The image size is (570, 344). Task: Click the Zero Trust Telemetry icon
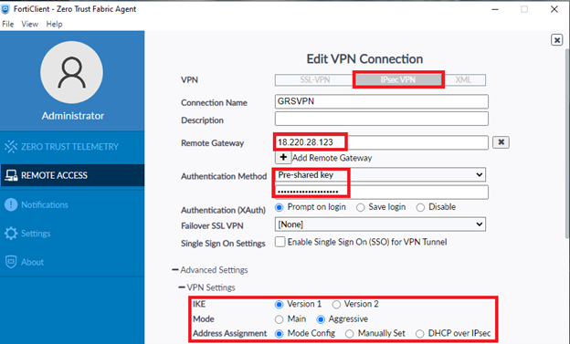(x=11, y=146)
